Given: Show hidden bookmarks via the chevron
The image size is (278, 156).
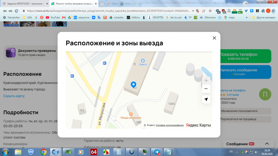Looking at the screenshot, I should (x=247, y=17).
